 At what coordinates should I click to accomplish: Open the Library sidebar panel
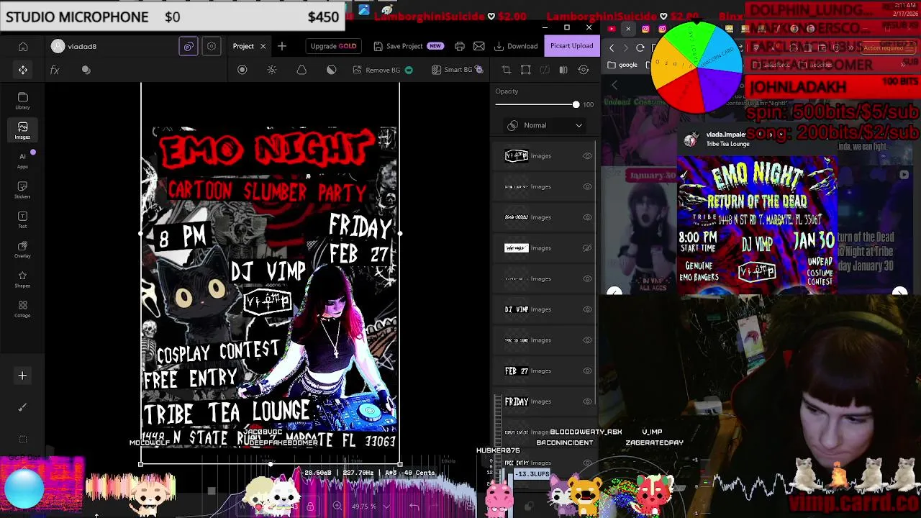point(23,101)
